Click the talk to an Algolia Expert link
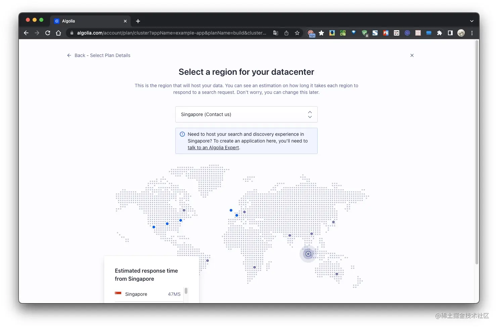 click(213, 148)
